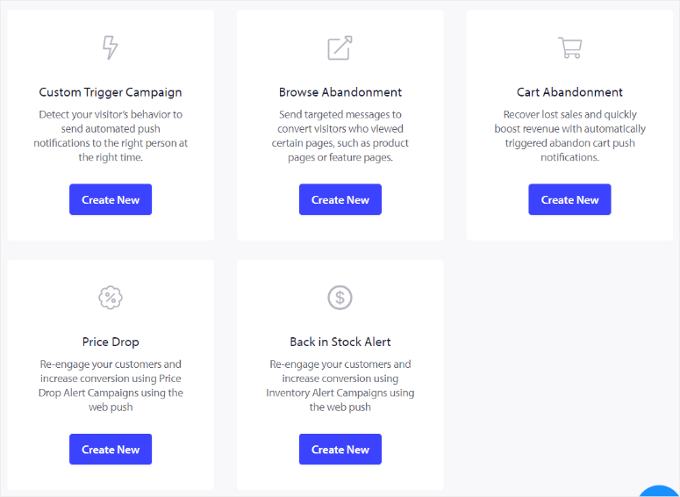The image size is (680, 497).
Task: Click the Price Drop description text
Action: coord(111,385)
